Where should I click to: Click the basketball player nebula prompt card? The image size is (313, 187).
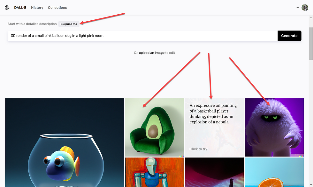point(214,127)
